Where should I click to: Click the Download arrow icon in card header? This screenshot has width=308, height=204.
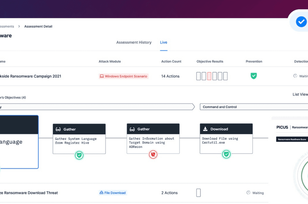pos(205,129)
